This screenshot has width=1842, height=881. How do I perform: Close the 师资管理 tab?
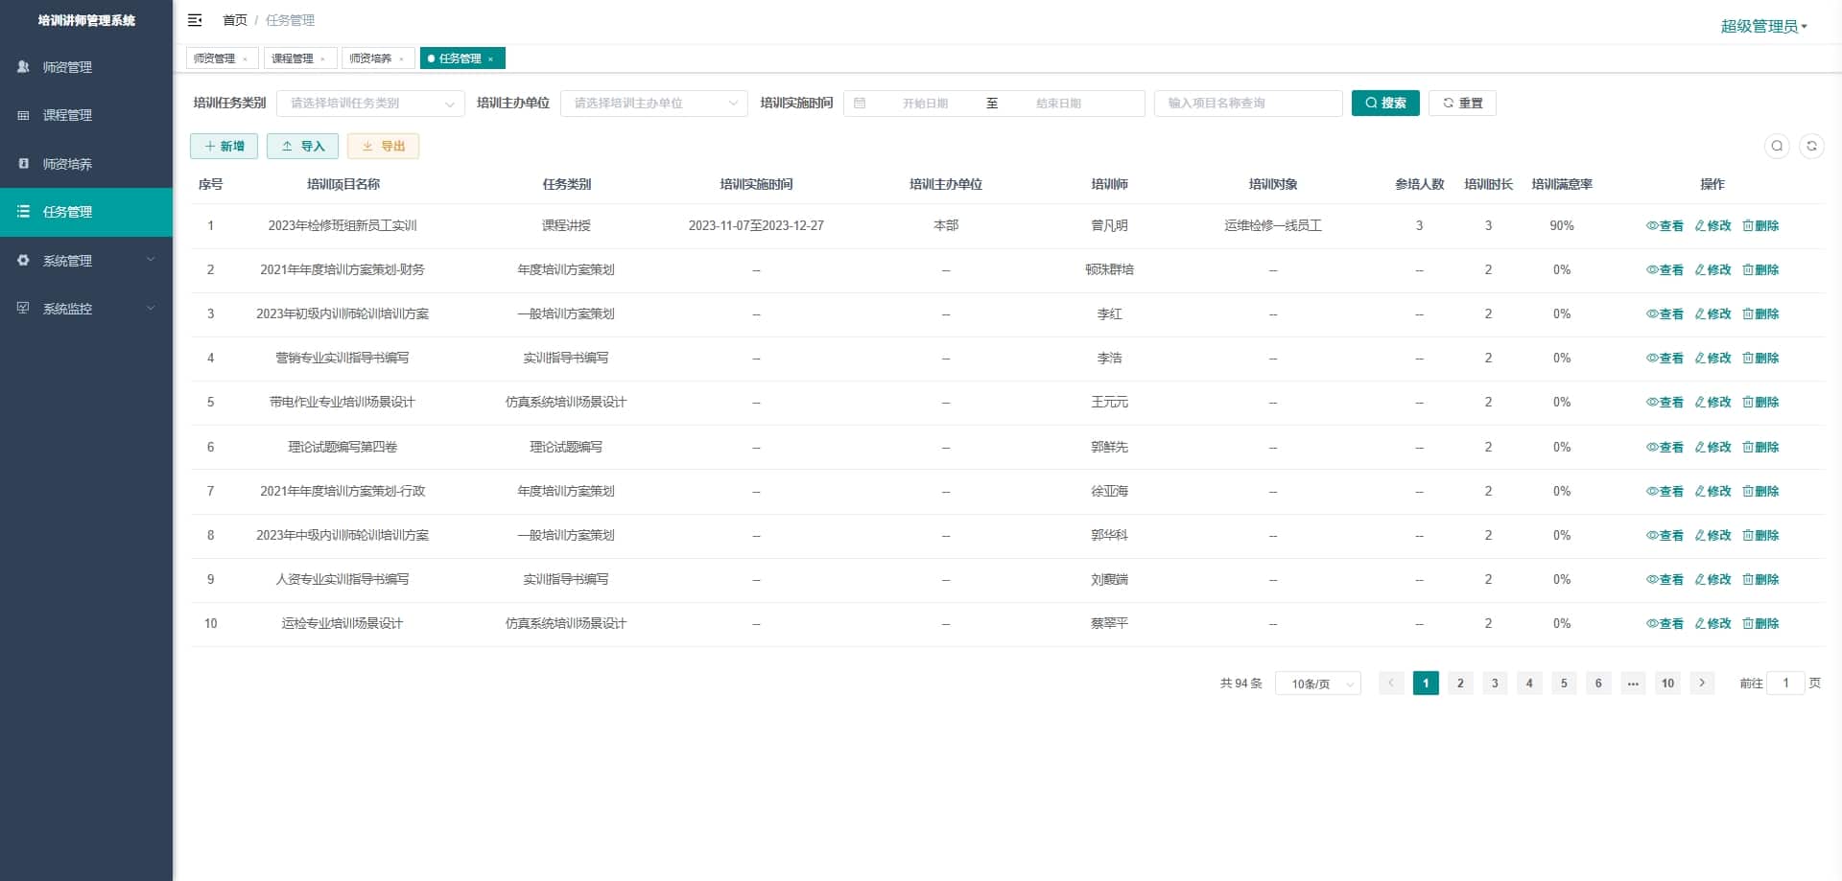(246, 59)
